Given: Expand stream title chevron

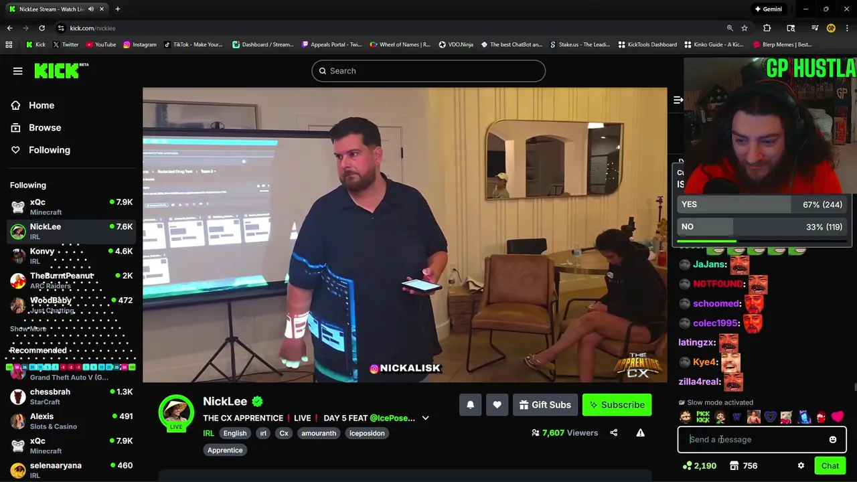Looking at the screenshot, I should coord(425,418).
